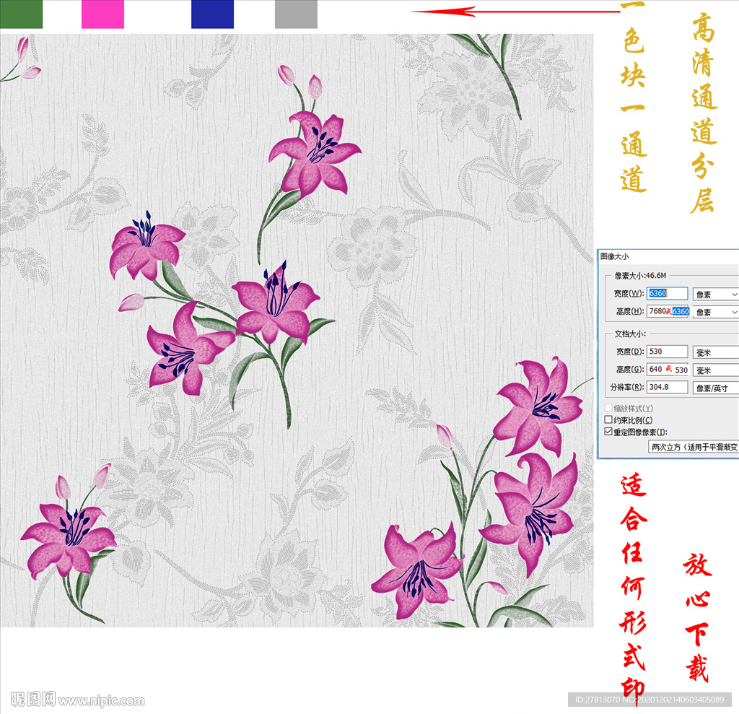Open pixel width 像素 unit dropdown
This screenshot has height=714, width=739.
[715, 294]
